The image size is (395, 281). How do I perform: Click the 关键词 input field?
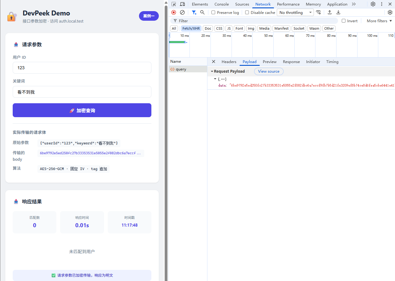click(x=82, y=92)
